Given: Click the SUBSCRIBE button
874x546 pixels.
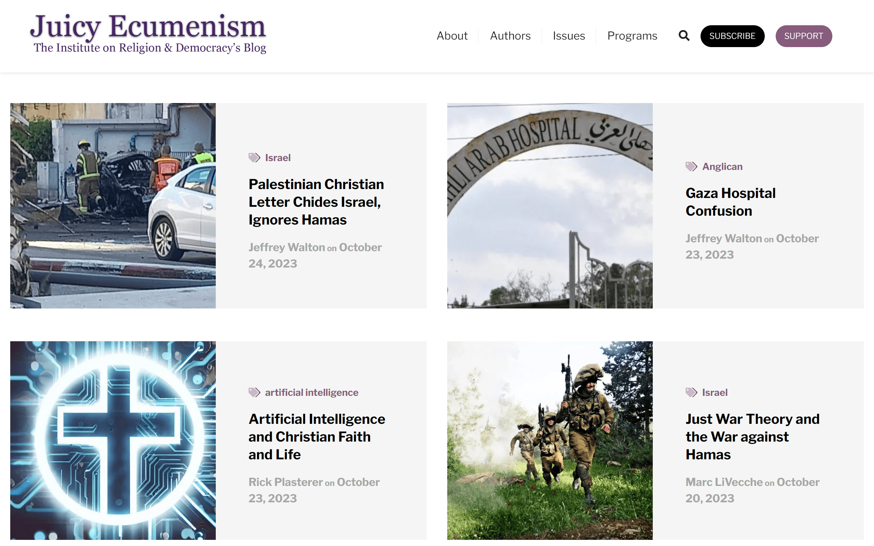Looking at the screenshot, I should (732, 35).
